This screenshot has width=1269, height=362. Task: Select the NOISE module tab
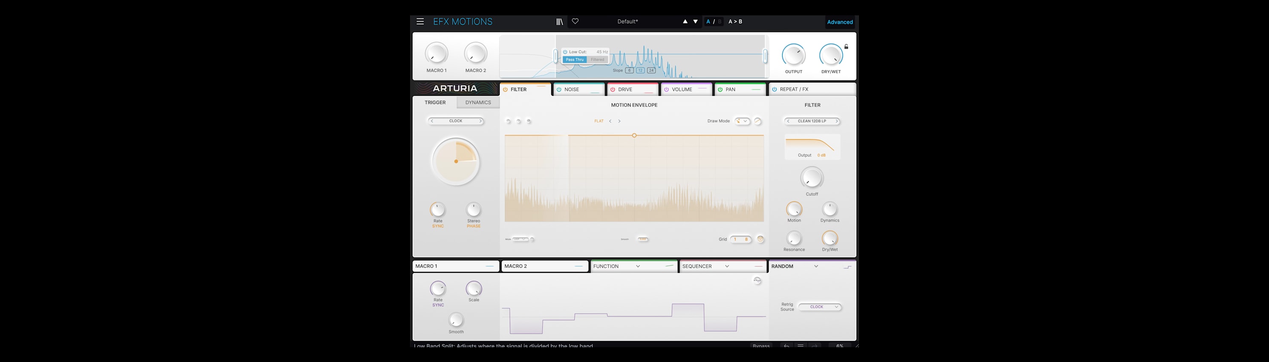pyautogui.click(x=579, y=89)
